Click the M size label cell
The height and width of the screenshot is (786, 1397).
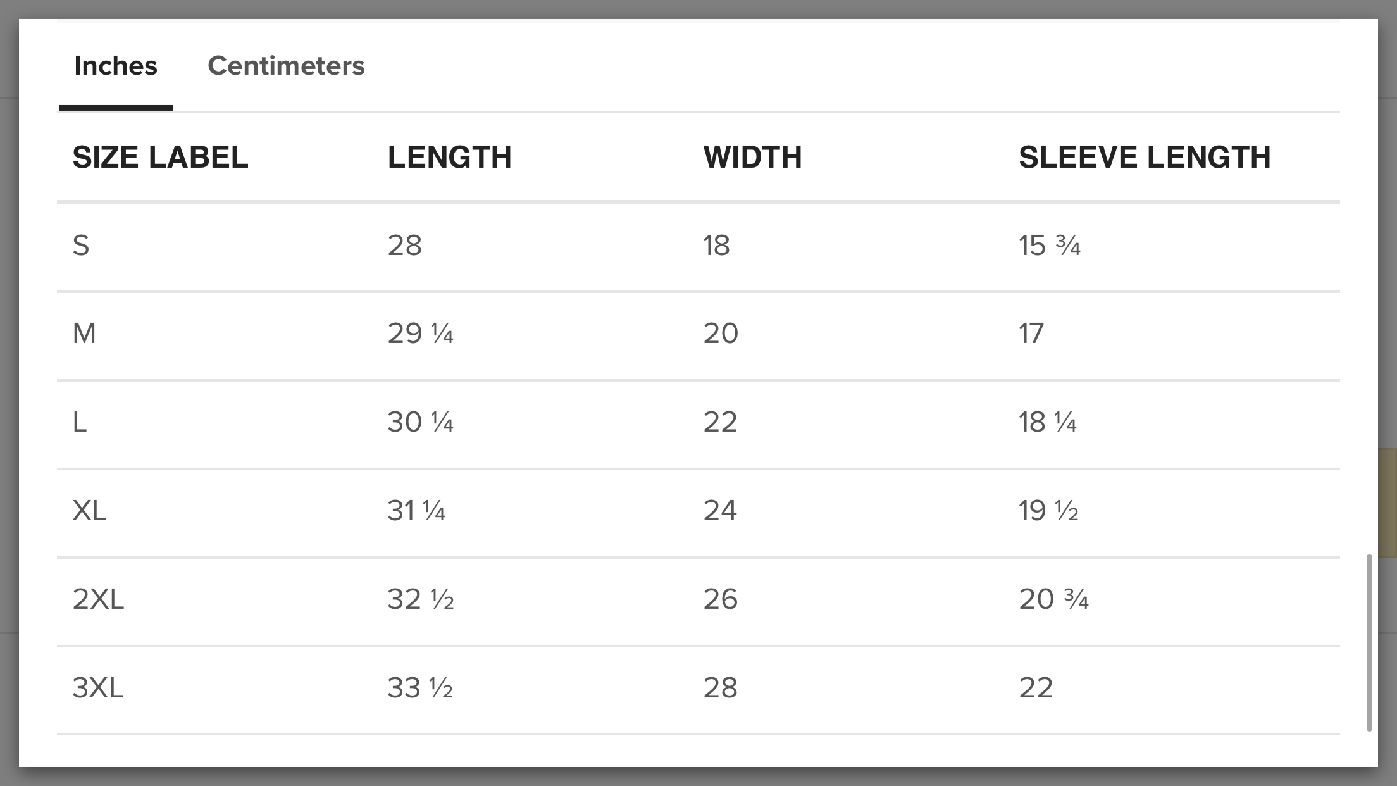84,334
